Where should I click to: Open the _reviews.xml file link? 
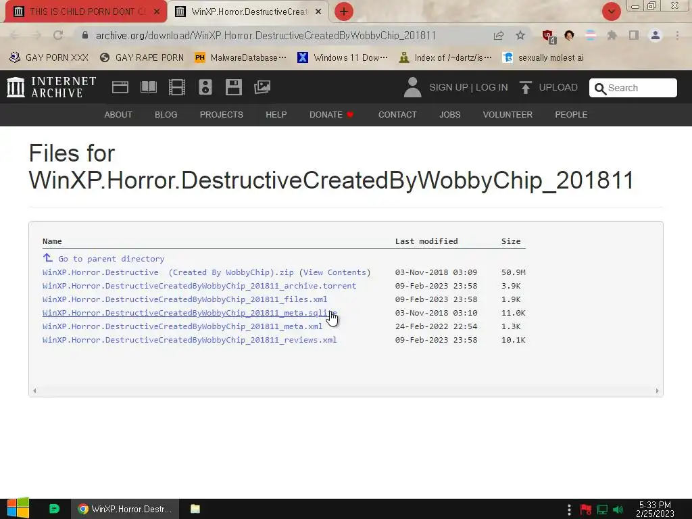[x=189, y=340]
